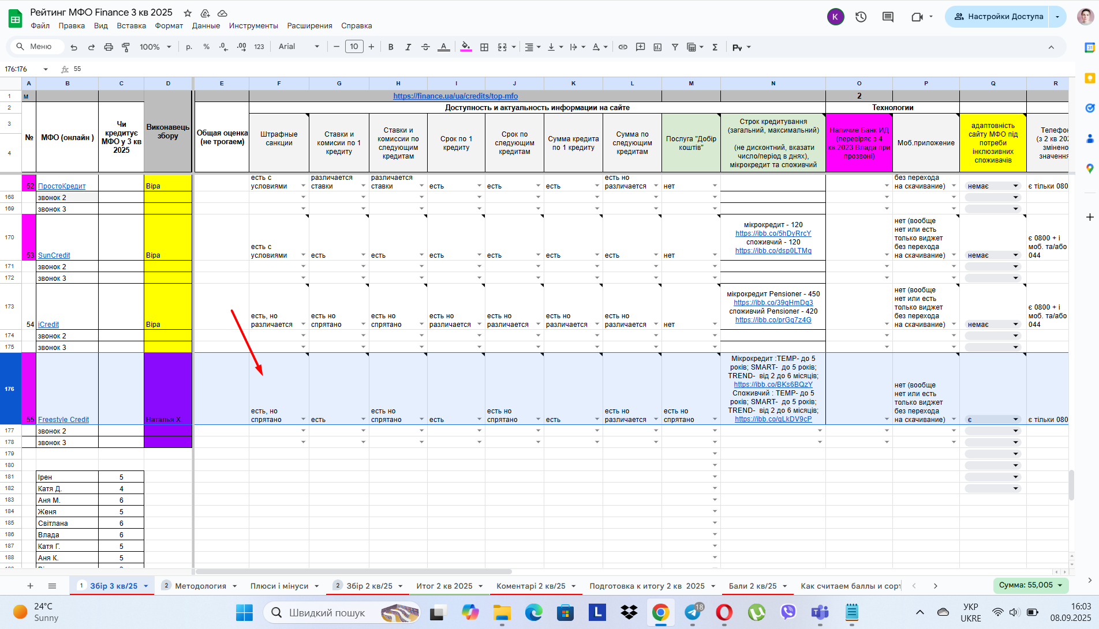
Task: Open zoom level 100% dropdown
Action: tap(155, 47)
